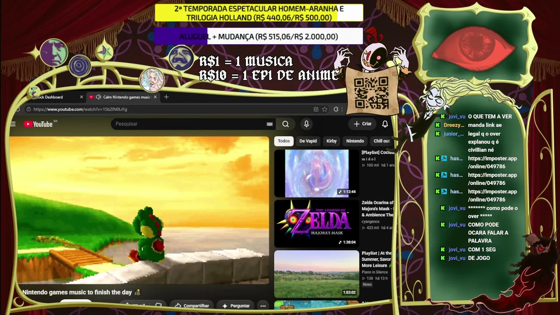This screenshot has width=560, height=315.
Task: Click the site info lock icon
Action: coord(28,109)
